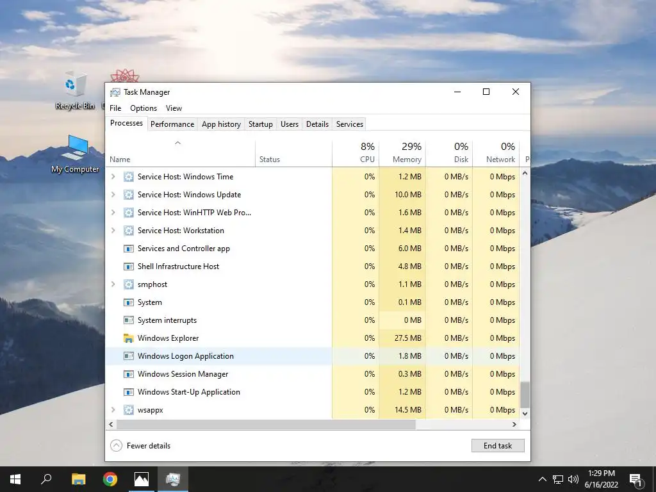Open the notification center icon
The height and width of the screenshot is (492, 656).
pos(635,480)
